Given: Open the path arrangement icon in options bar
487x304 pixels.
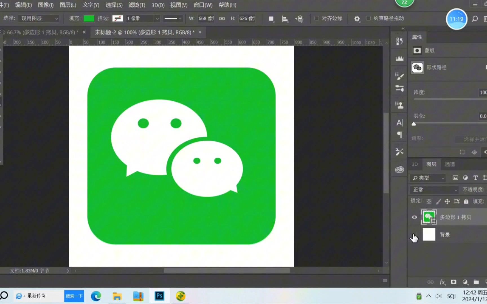Looking at the screenshot, I should (299, 19).
